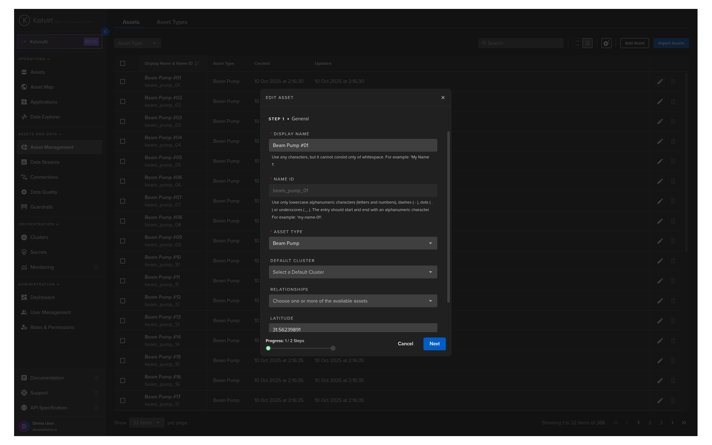This screenshot has width=712, height=445.
Task: Click the Next button in the Edit Asset dialog
Action: tap(434, 344)
